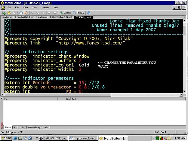Screen dimensions: 188x141
Task: Switch to the Find in Files tab
Action: coord(19,127)
